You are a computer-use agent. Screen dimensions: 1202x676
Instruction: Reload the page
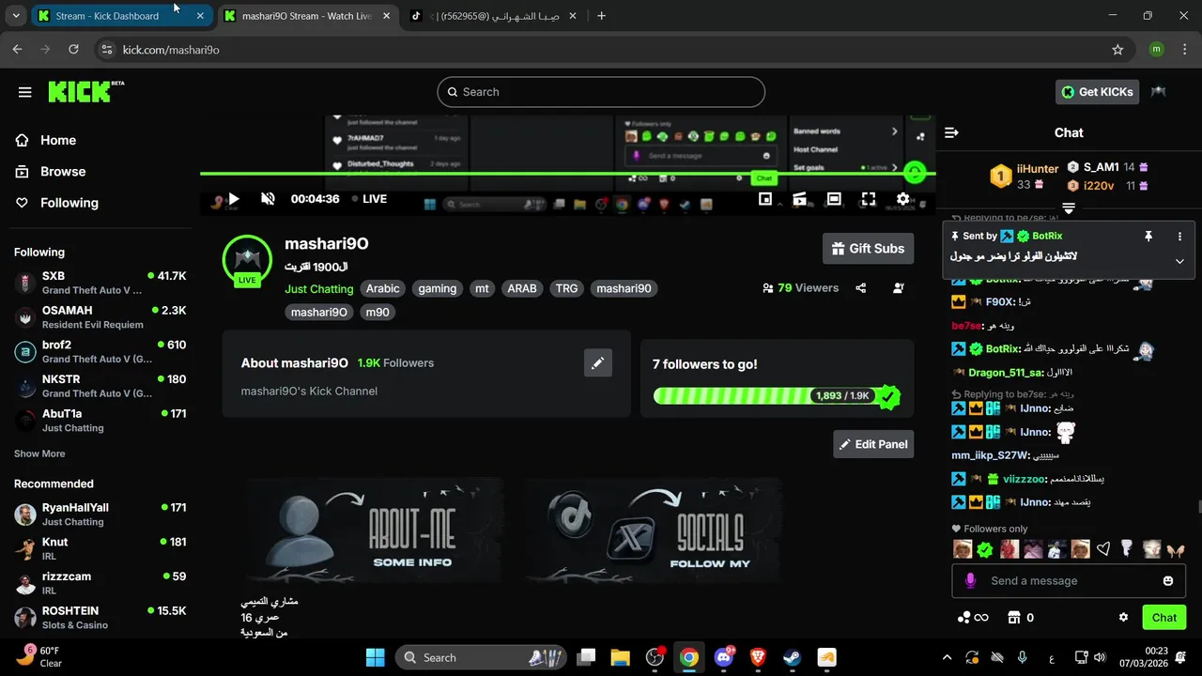[73, 50]
